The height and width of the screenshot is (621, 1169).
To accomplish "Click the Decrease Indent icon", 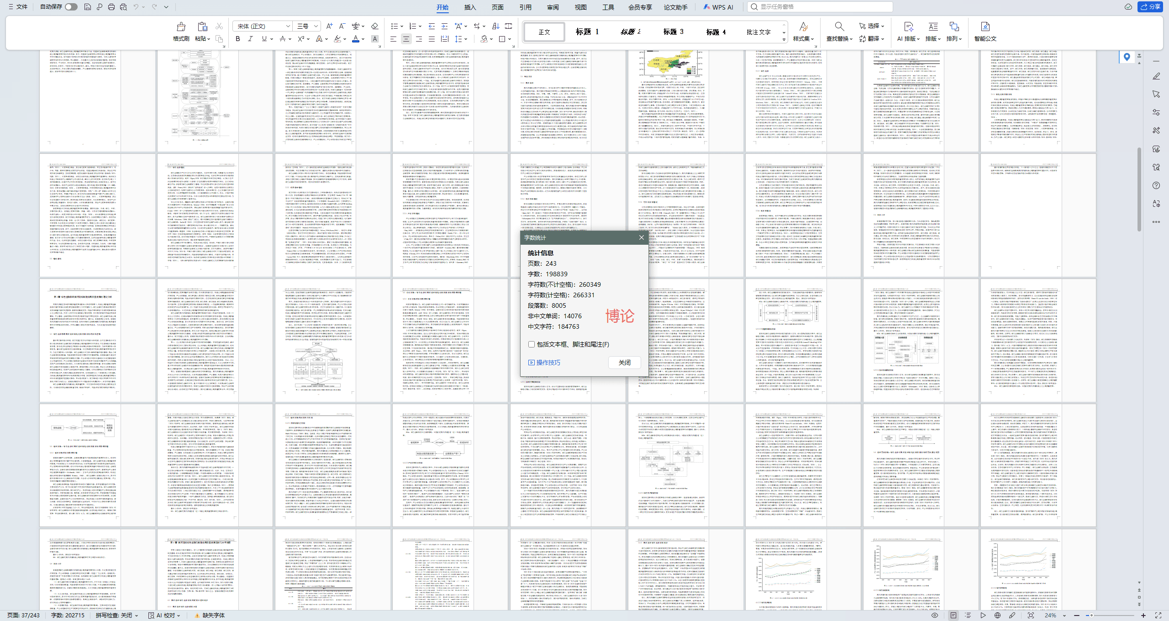I will point(432,26).
